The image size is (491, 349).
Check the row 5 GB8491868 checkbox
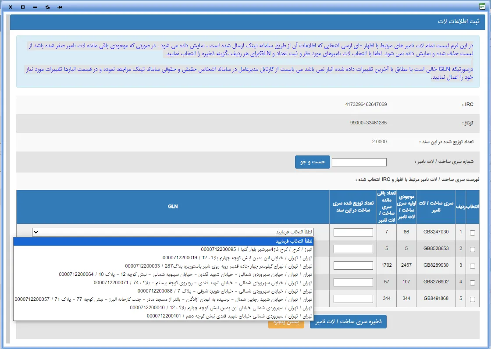[x=472, y=300]
